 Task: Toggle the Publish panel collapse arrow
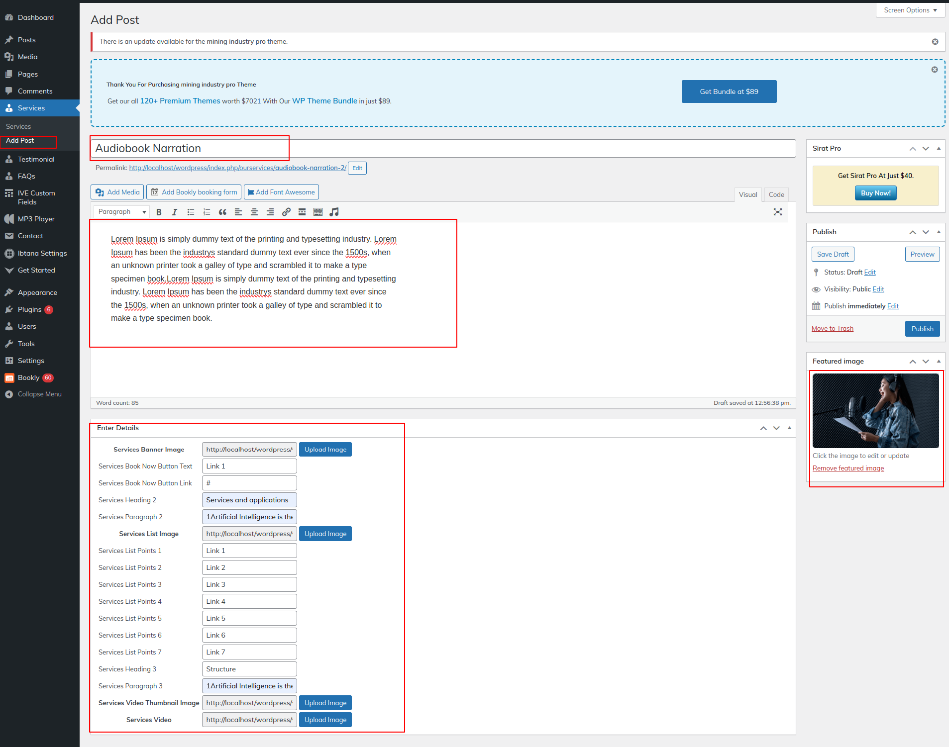coord(939,232)
